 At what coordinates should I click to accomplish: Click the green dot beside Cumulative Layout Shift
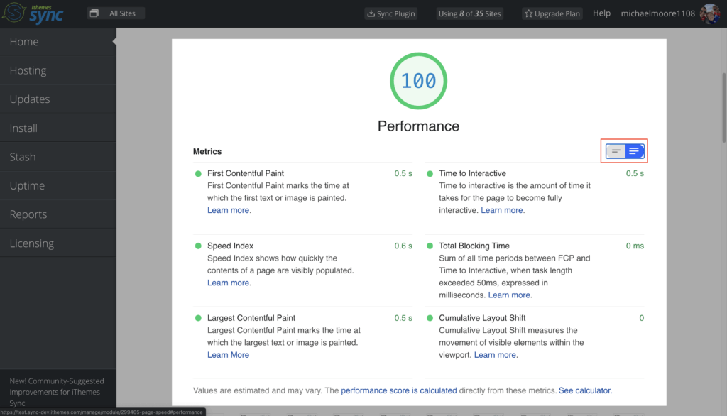pyautogui.click(x=430, y=318)
